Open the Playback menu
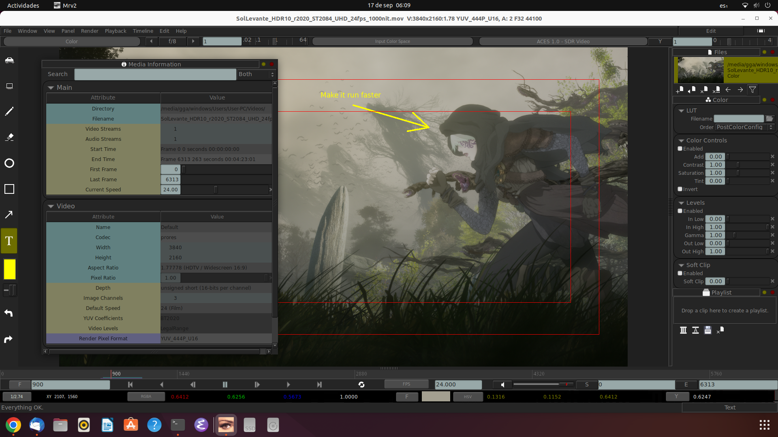This screenshot has width=778, height=437. coord(115,31)
